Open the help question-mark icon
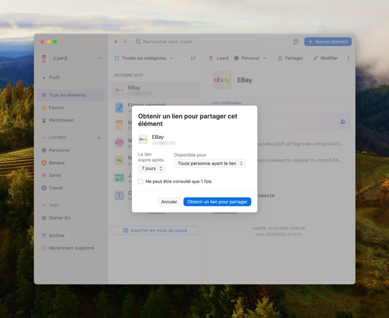This screenshot has width=389, height=318. pos(296,42)
